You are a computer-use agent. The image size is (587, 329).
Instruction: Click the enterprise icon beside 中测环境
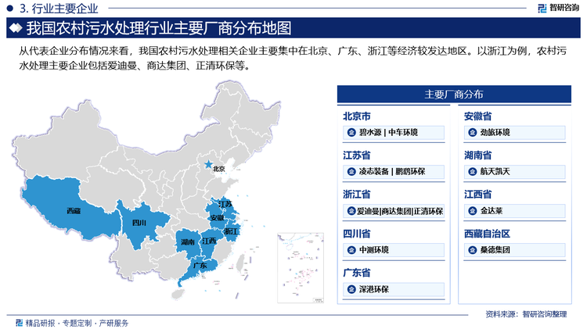click(x=351, y=250)
